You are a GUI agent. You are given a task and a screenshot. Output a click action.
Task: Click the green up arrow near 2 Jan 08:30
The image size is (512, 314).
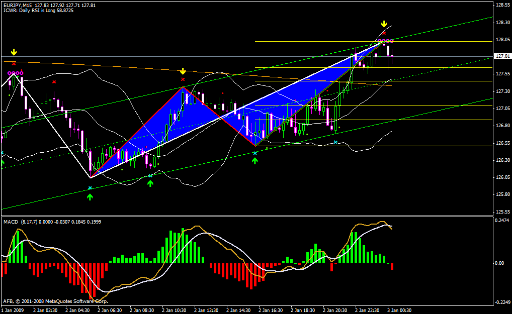pyautogui.click(x=150, y=183)
